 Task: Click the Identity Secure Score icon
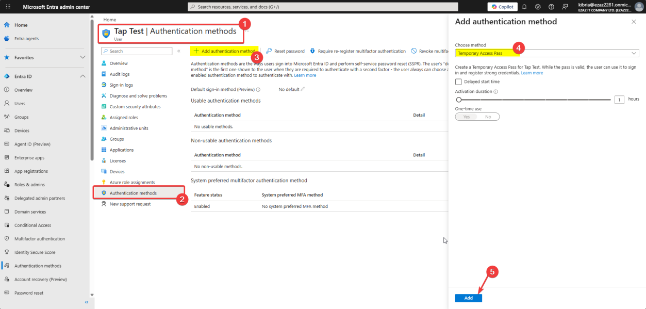click(x=7, y=252)
